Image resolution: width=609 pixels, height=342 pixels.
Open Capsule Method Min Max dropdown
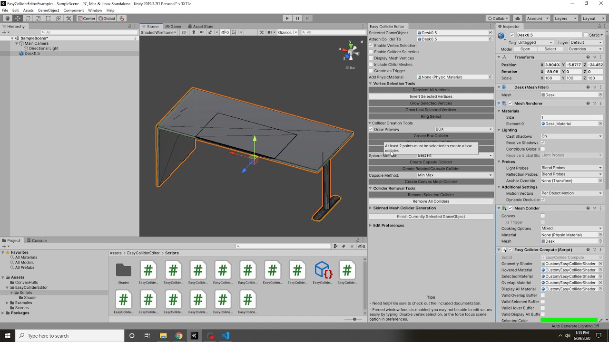pos(454,175)
